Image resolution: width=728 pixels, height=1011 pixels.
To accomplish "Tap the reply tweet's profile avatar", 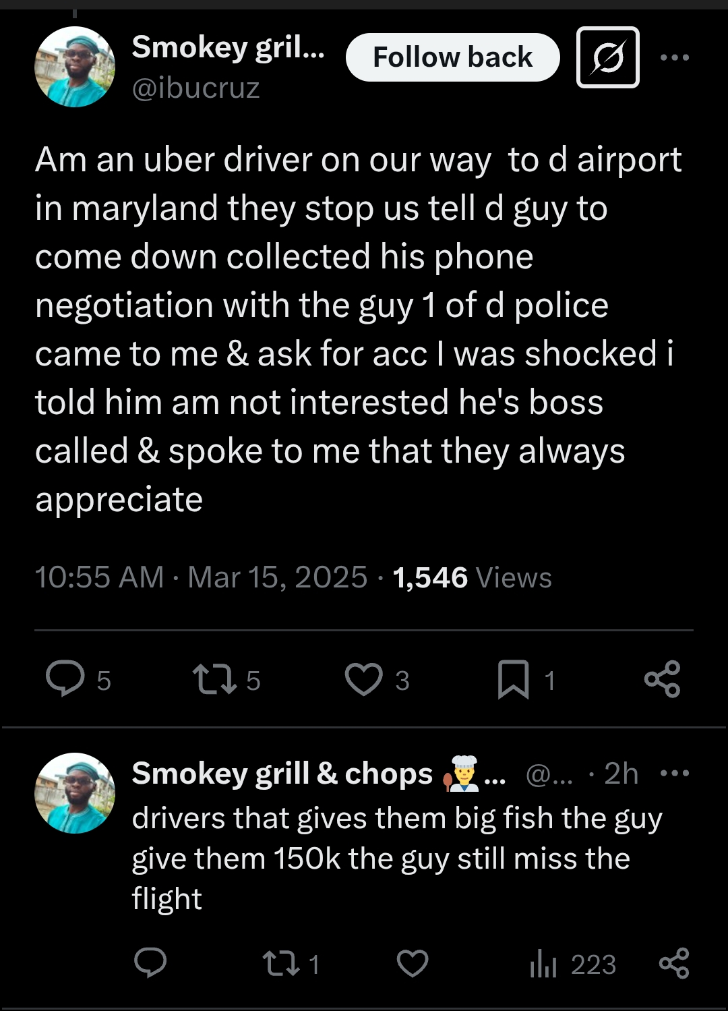I will click(75, 793).
